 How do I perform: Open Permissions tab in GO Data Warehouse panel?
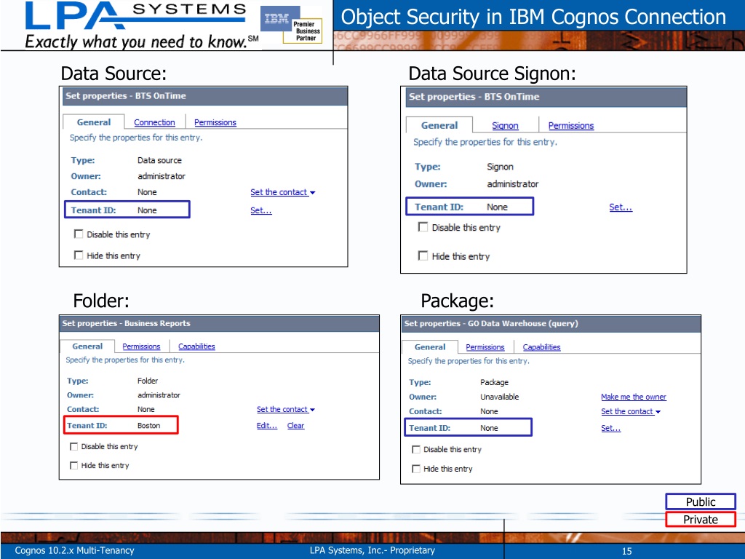[485, 347]
